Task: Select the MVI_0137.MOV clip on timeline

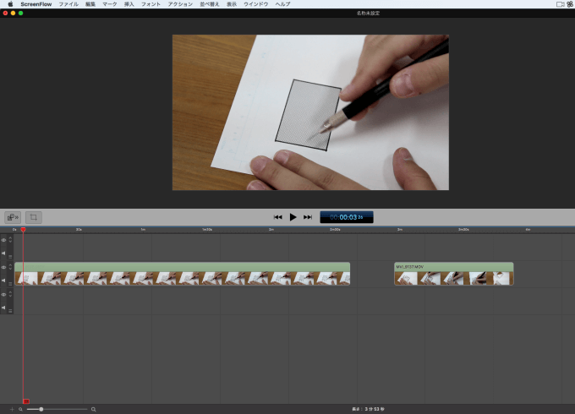Action: point(454,274)
